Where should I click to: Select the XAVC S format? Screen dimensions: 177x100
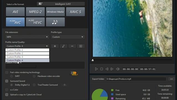pyautogui.click(x=76, y=12)
